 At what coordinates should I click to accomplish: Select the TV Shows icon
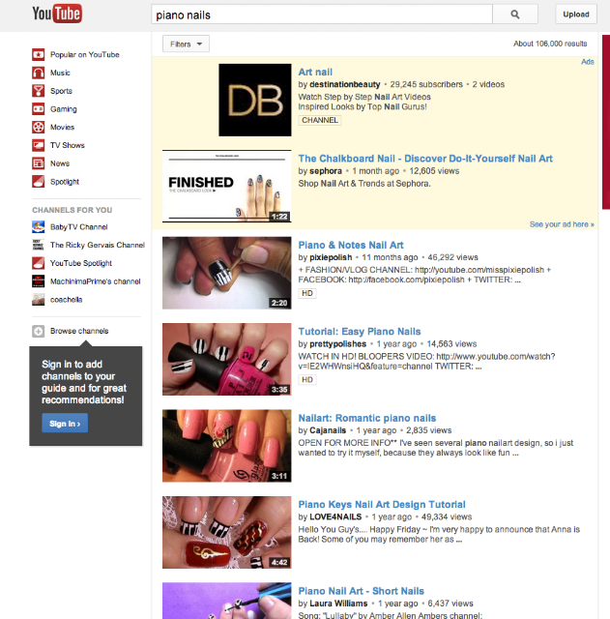tap(39, 145)
